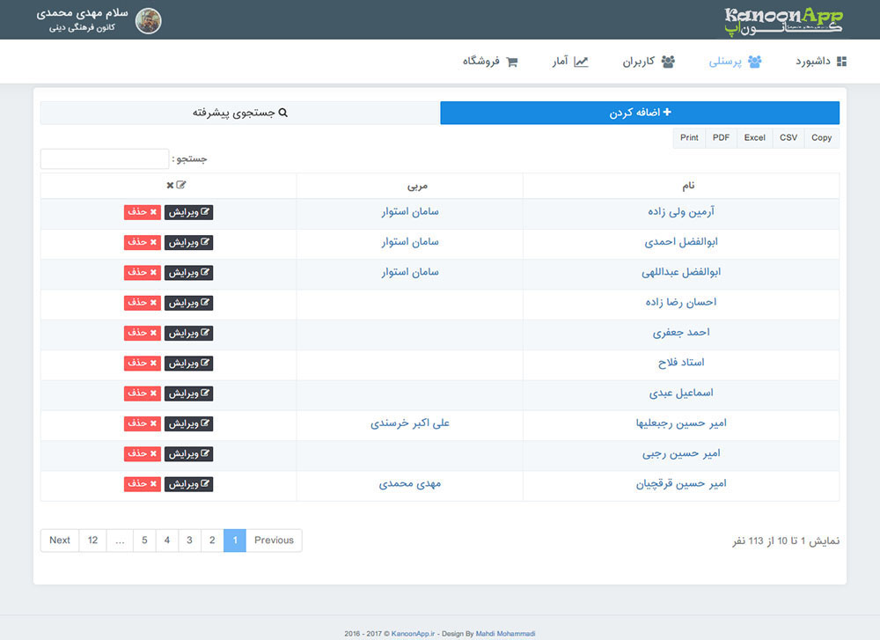Click the users group icon beside کاربران
The height and width of the screenshot is (640, 880).
(x=669, y=62)
